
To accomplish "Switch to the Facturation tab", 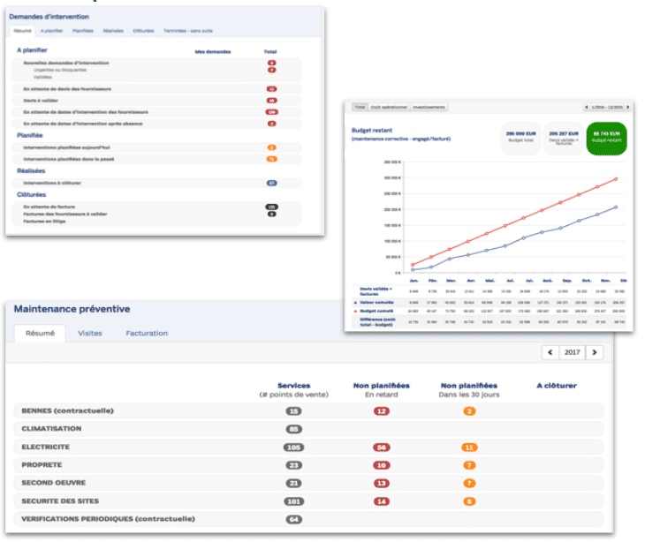I will [147, 334].
